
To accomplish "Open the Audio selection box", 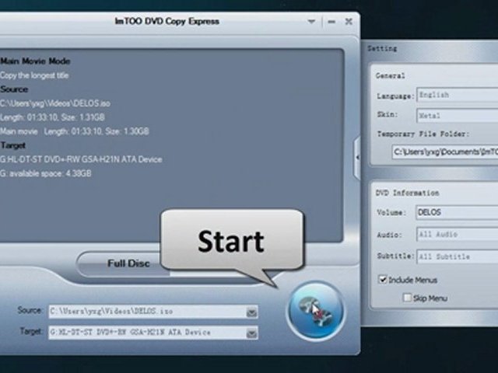I will 456,234.
